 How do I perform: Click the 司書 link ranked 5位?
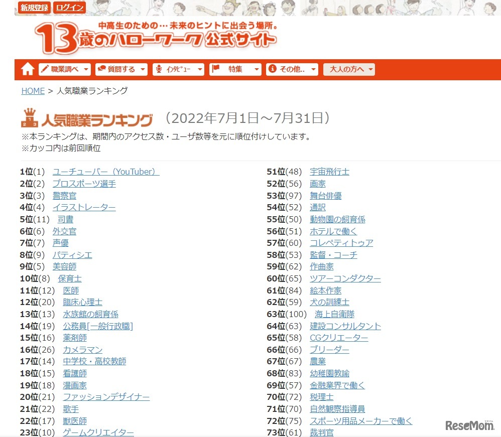65,219
